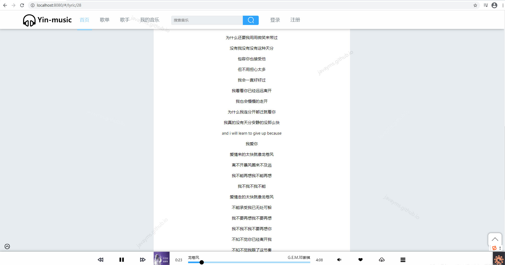Click lyric 我不能再想我不能再想
Viewport: 505px width, 265px height.
click(x=252, y=176)
